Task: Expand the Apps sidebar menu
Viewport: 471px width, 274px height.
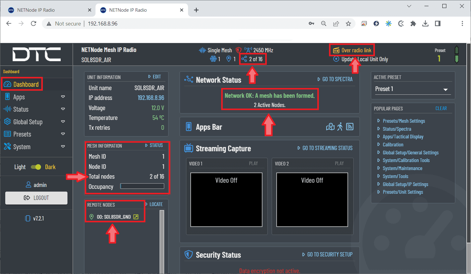Action: coord(63,97)
